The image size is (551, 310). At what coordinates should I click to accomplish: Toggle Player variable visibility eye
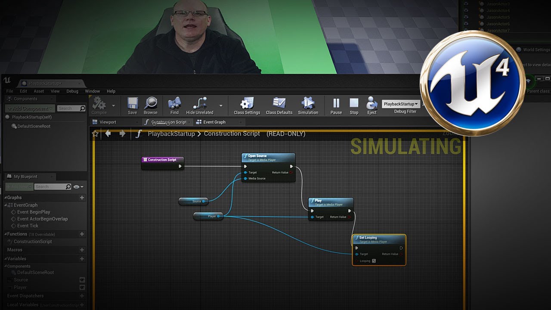coord(82,288)
